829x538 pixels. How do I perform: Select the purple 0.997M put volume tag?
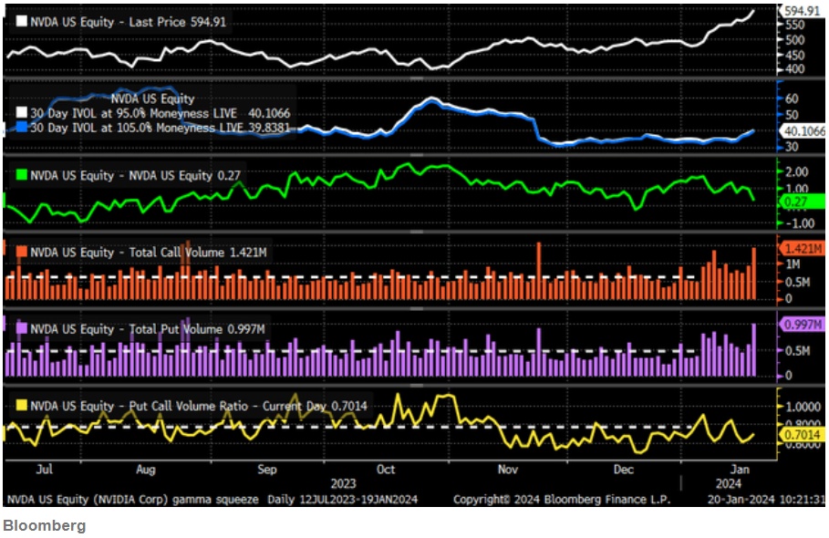coord(801,325)
